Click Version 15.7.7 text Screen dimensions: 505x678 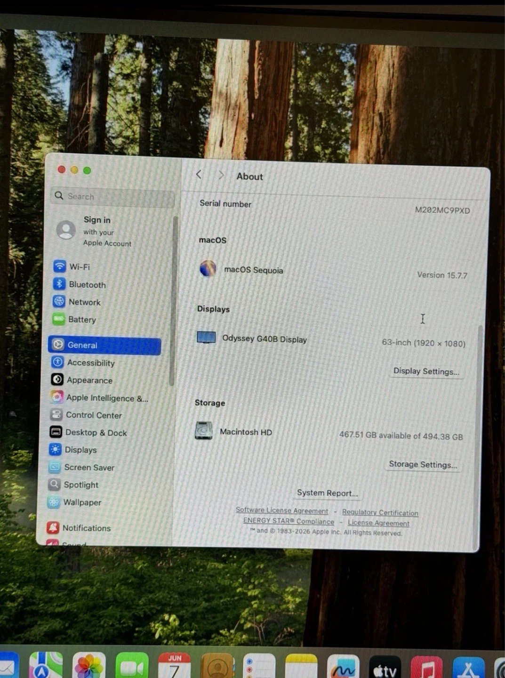click(x=442, y=275)
